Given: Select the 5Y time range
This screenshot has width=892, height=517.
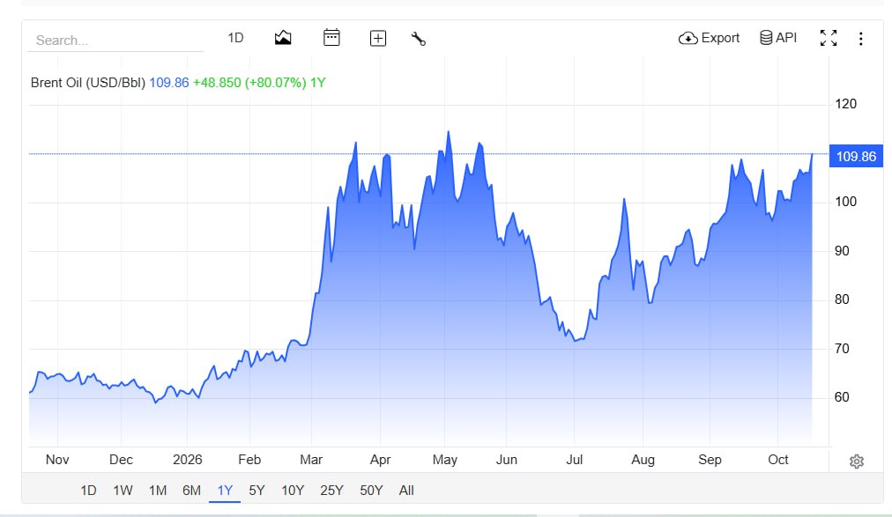Looking at the screenshot, I should [x=256, y=491].
